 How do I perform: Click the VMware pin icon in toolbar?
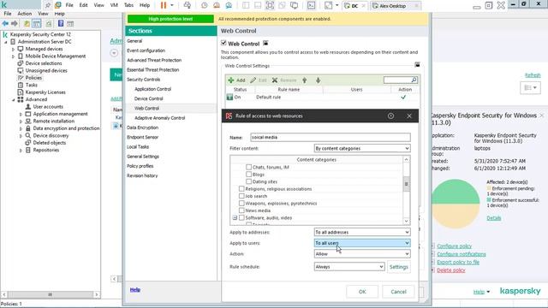click(x=48, y=5)
